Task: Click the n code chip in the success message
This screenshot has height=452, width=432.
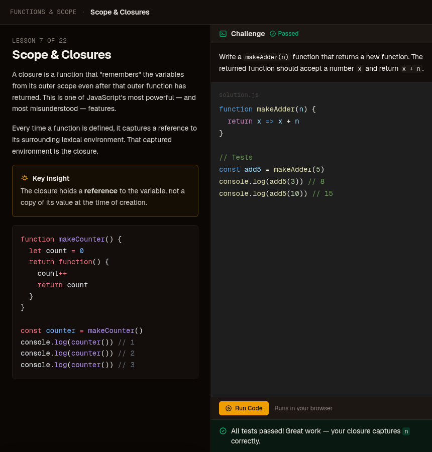Action: [x=406, y=431]
